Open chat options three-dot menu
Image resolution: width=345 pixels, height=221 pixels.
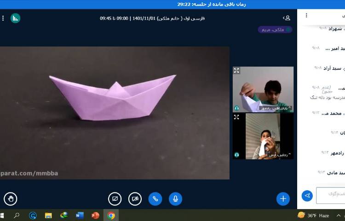coord(307,15)
